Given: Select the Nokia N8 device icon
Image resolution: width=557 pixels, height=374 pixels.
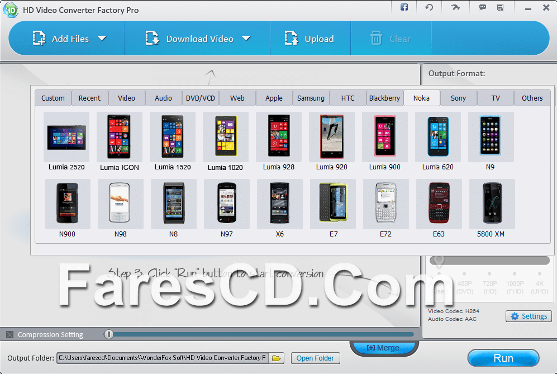Looking at the screenshot, I should pyautogui.click(x=174, y=203).
